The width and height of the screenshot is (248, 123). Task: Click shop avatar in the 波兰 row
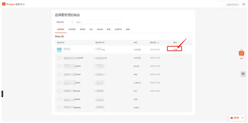[59, 91]
